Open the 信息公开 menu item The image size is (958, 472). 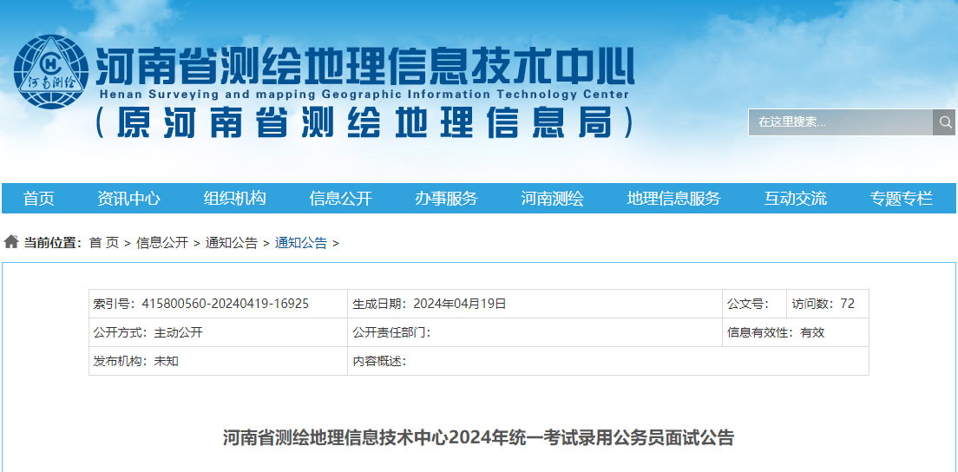pyautogui.click(x=340, y=199)
